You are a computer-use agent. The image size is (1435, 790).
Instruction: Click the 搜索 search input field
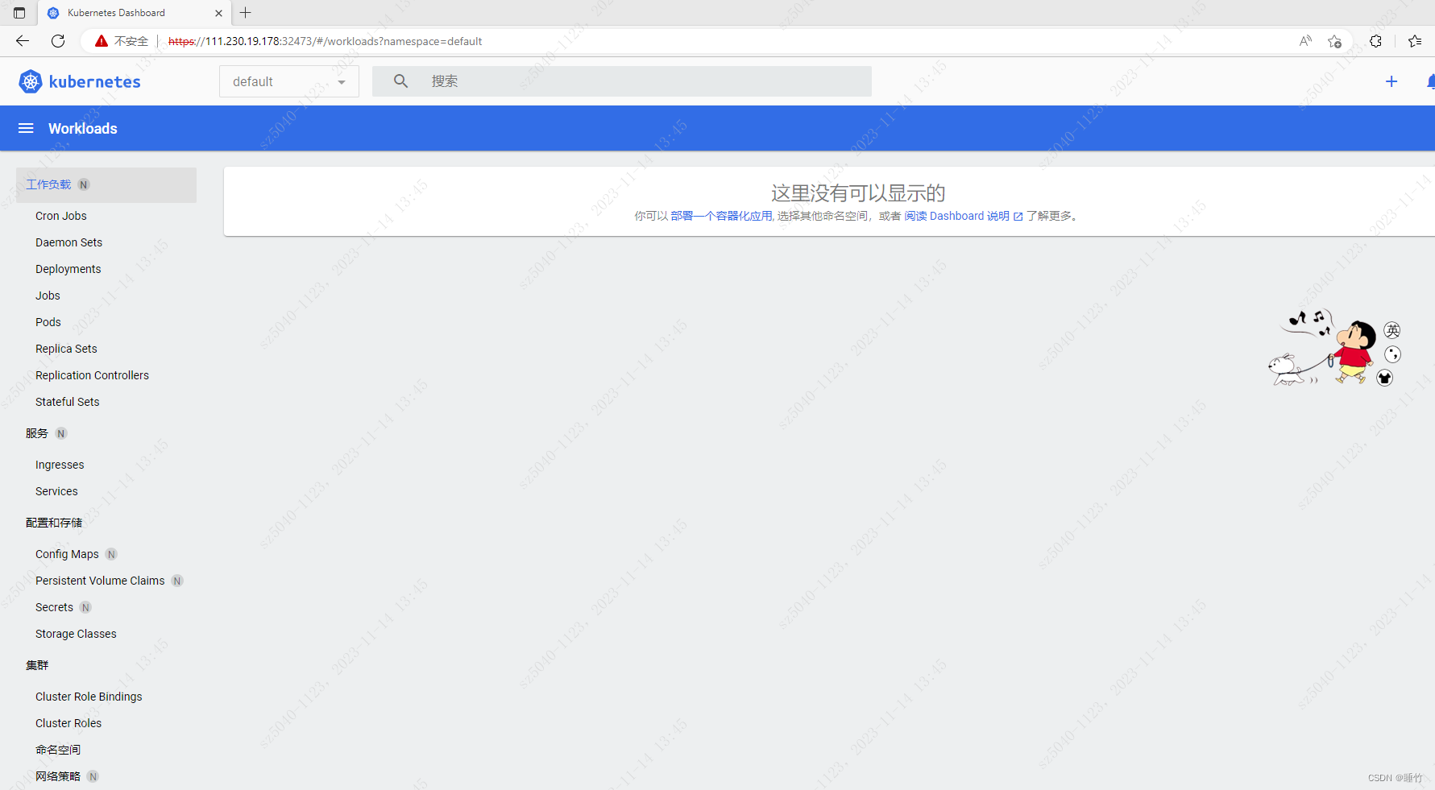point(621,81)
